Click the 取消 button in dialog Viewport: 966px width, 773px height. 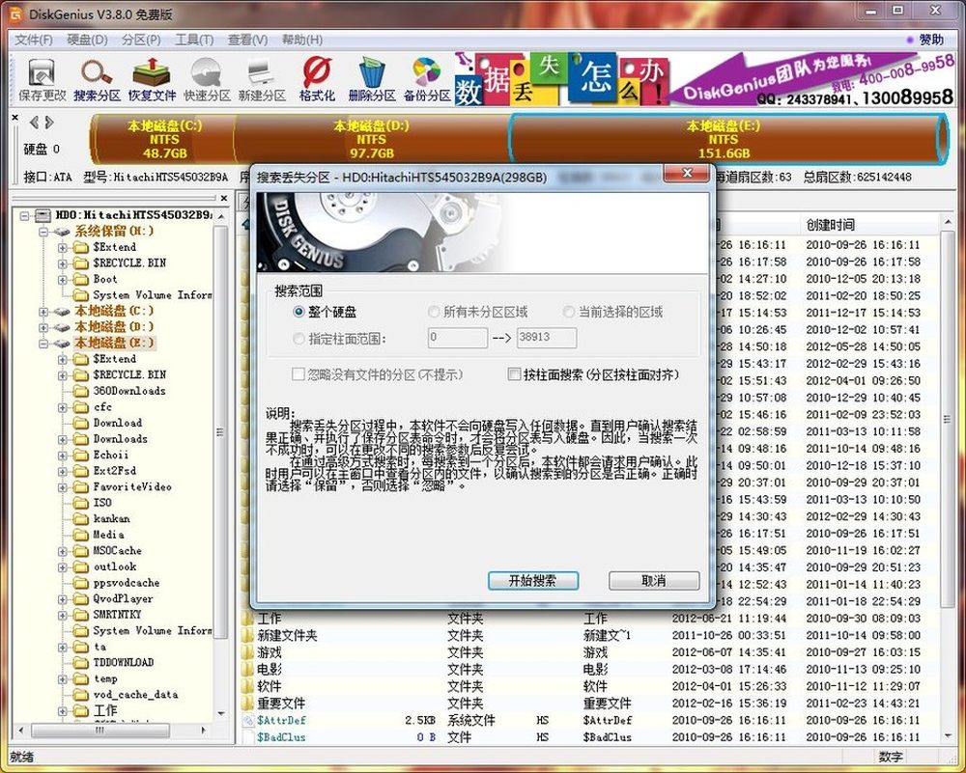coord(654,581)
